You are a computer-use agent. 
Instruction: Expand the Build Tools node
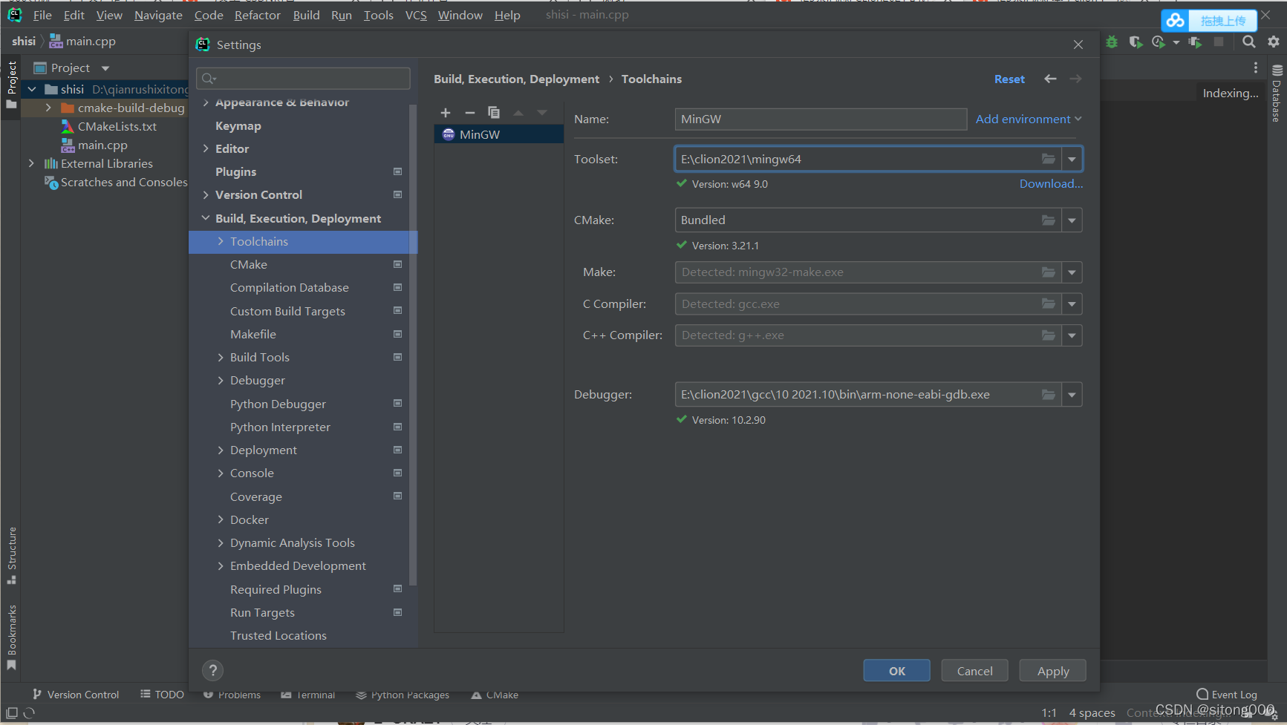coord(221,358)
